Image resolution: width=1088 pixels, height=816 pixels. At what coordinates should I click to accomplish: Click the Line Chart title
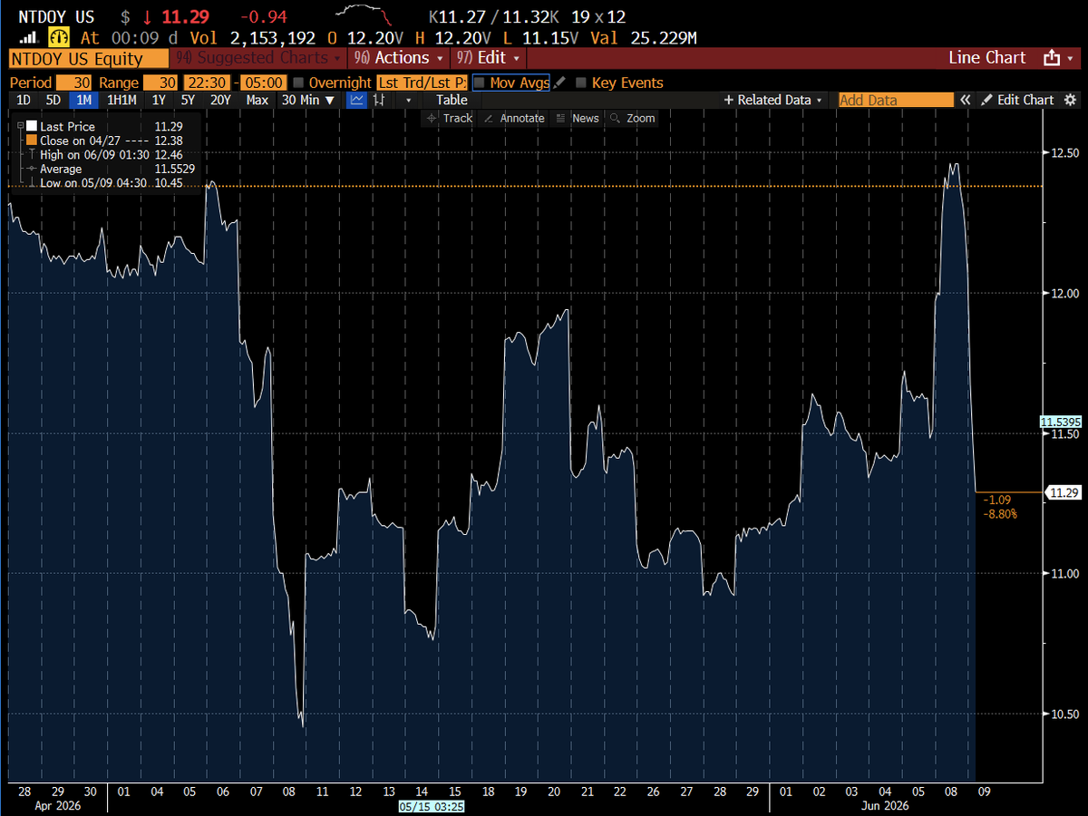(987, 58)
